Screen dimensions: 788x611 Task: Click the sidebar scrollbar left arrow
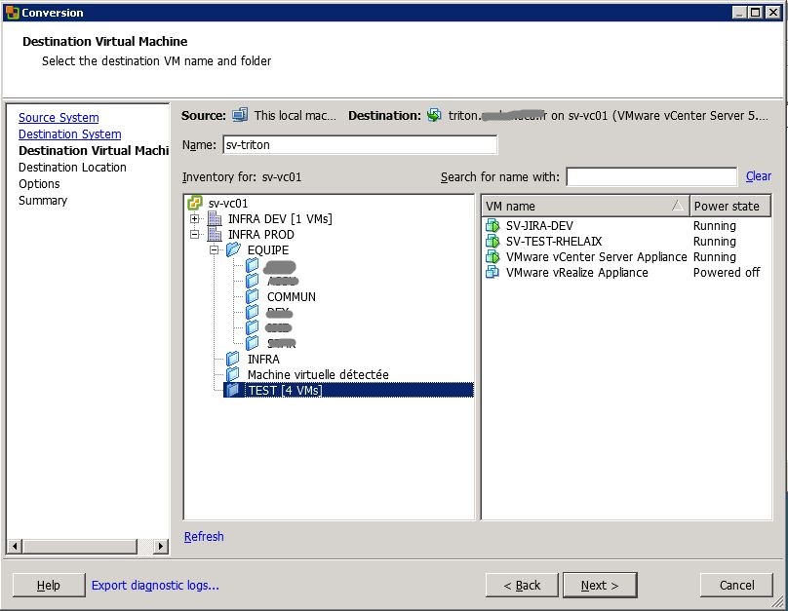(15, 546)
